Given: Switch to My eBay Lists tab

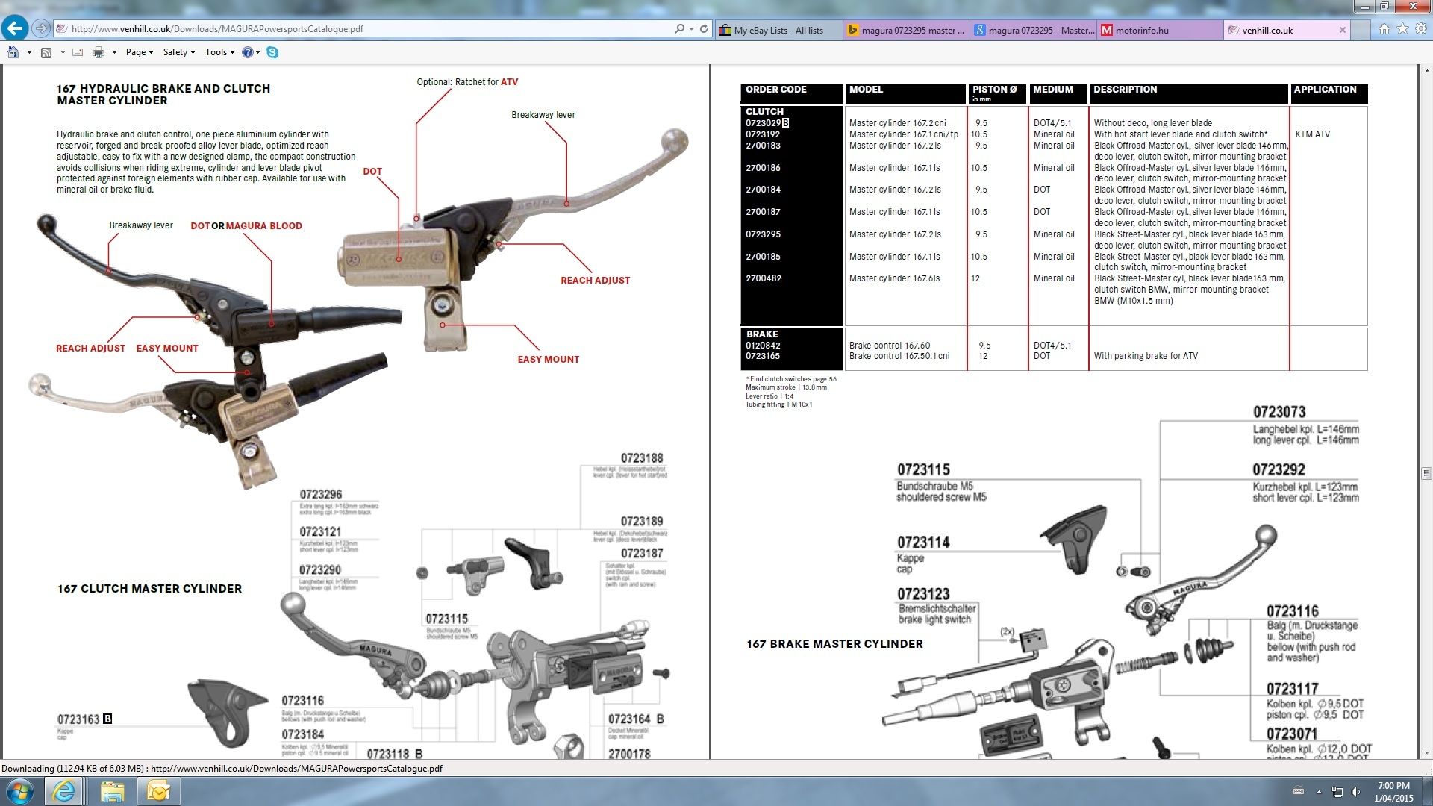Looking at the screenshot, I should tap(778, 30).
